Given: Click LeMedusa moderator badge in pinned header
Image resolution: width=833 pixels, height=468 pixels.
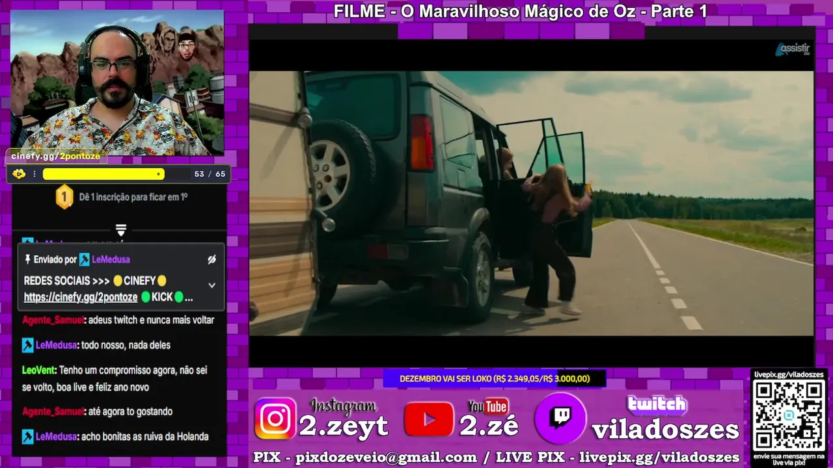Looking at the screenshot, I should [85, 259].
